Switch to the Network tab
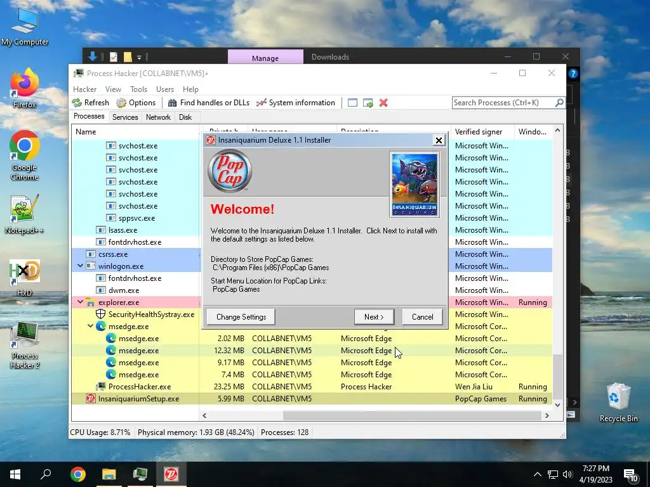The width and height of the screenshot is (650, 487). click(158, 117)
